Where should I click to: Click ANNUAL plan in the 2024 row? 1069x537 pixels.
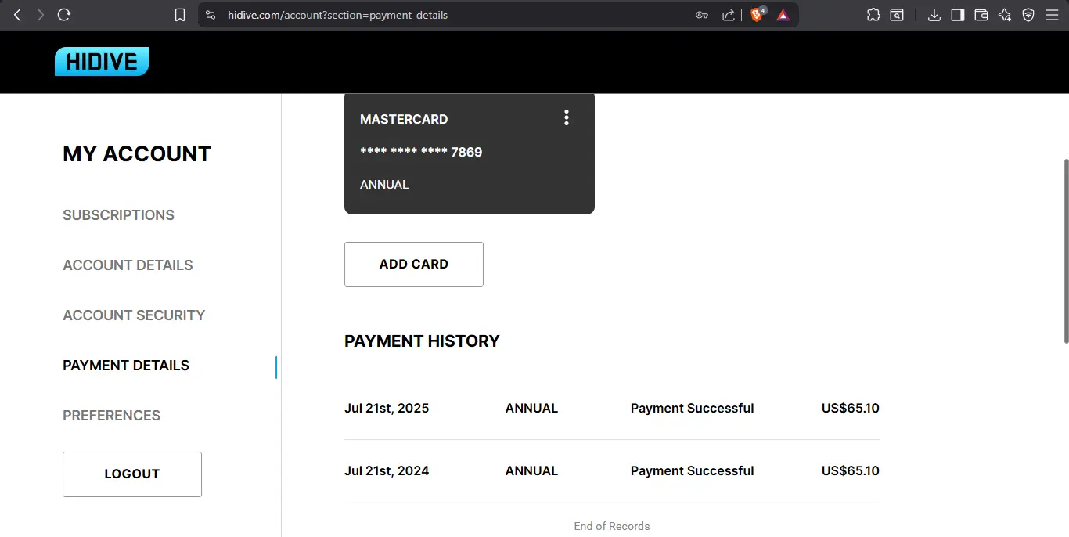[x=532, y=471]
